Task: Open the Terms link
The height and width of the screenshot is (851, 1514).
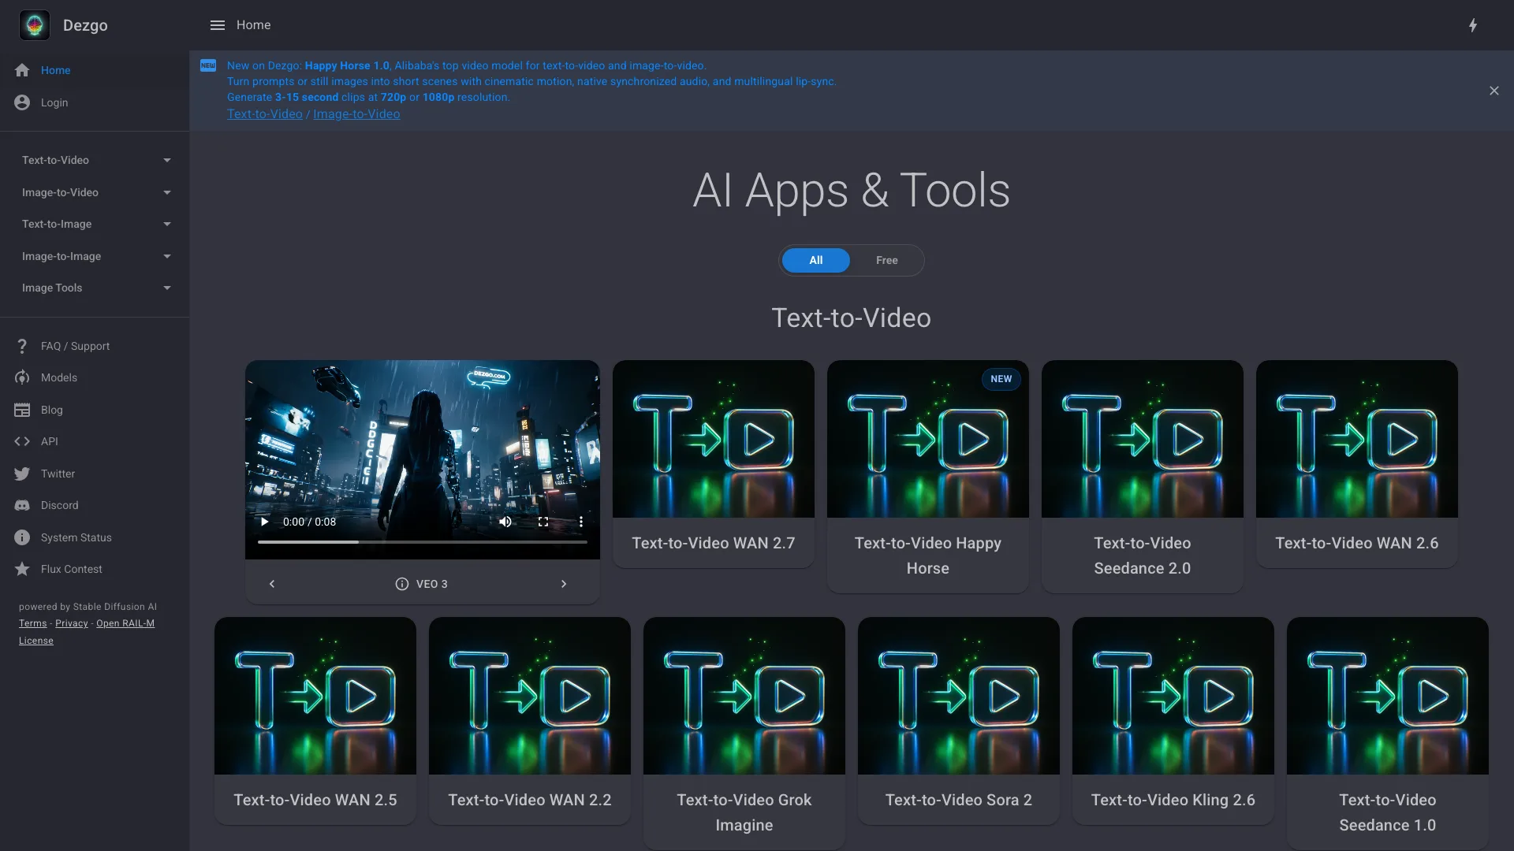Action: point(33,623)
